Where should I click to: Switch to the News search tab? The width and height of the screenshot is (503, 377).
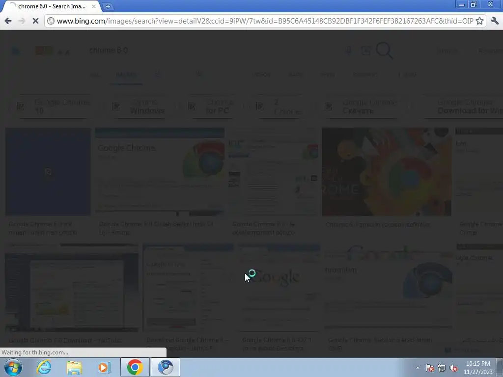tap(328, 75)
